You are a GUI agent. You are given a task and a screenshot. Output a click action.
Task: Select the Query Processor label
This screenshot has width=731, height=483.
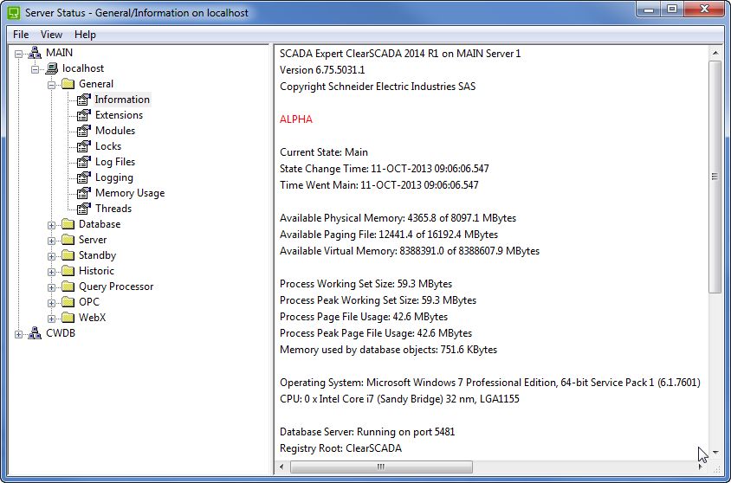pyautogui.click(x=116, y=287)
